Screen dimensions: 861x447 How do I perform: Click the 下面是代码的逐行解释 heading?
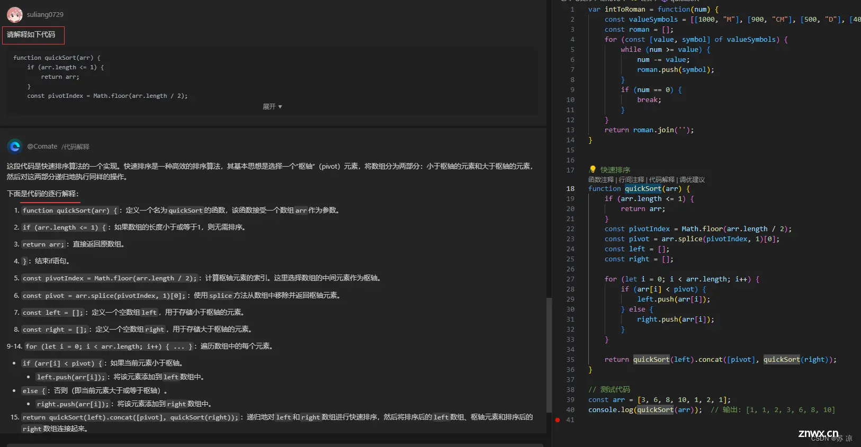[42, 194]
